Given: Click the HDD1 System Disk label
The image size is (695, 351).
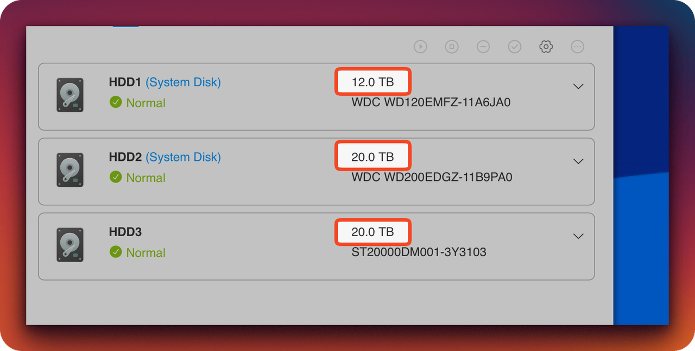Looking at the screenshot, I should point(184,82).
